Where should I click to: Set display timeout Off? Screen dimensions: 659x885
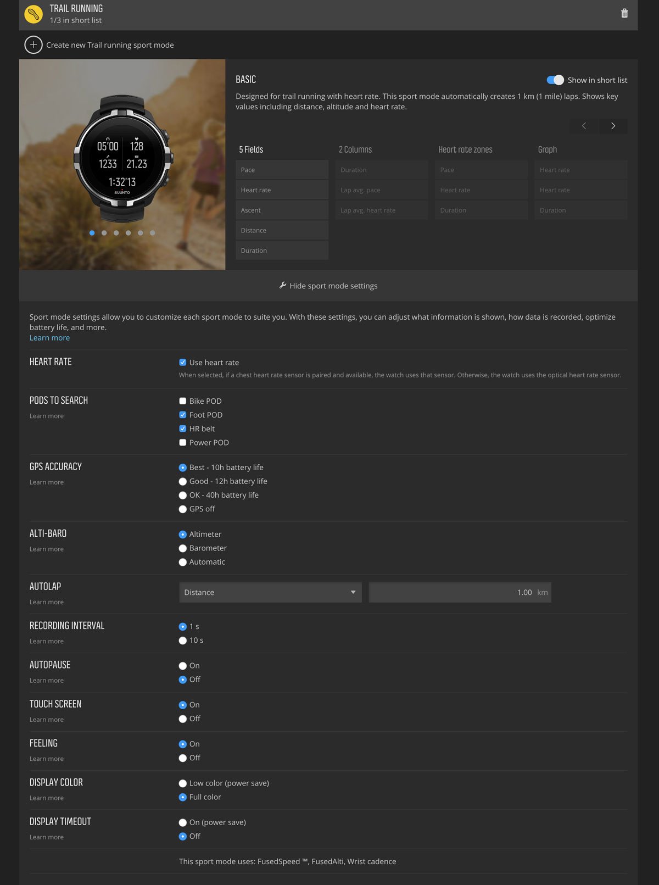(x=182, y=836)
